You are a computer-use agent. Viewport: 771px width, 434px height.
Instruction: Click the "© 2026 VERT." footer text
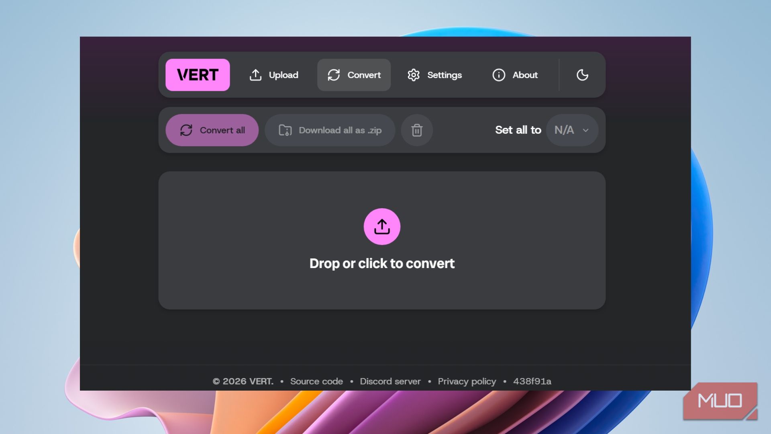[x=243, y=381]
